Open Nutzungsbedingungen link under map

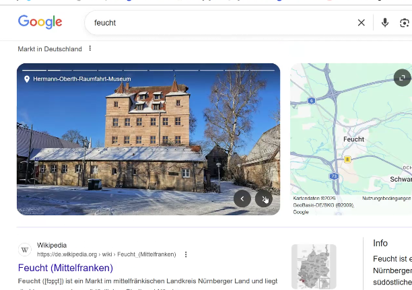click(386, 198)
